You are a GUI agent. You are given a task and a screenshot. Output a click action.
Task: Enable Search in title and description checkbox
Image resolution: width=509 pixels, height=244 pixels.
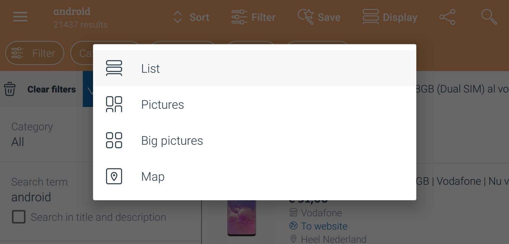[19, 217]
